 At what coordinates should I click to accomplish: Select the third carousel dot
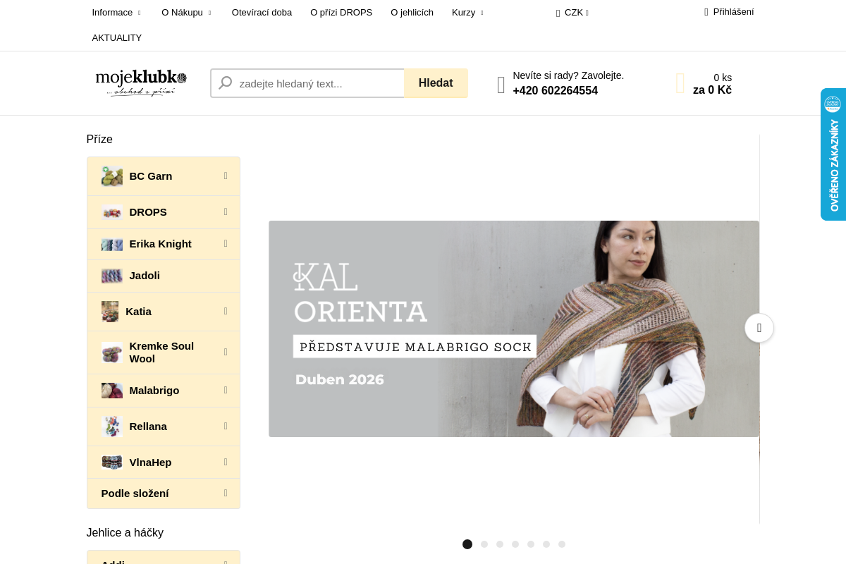(x=500, y=544)
